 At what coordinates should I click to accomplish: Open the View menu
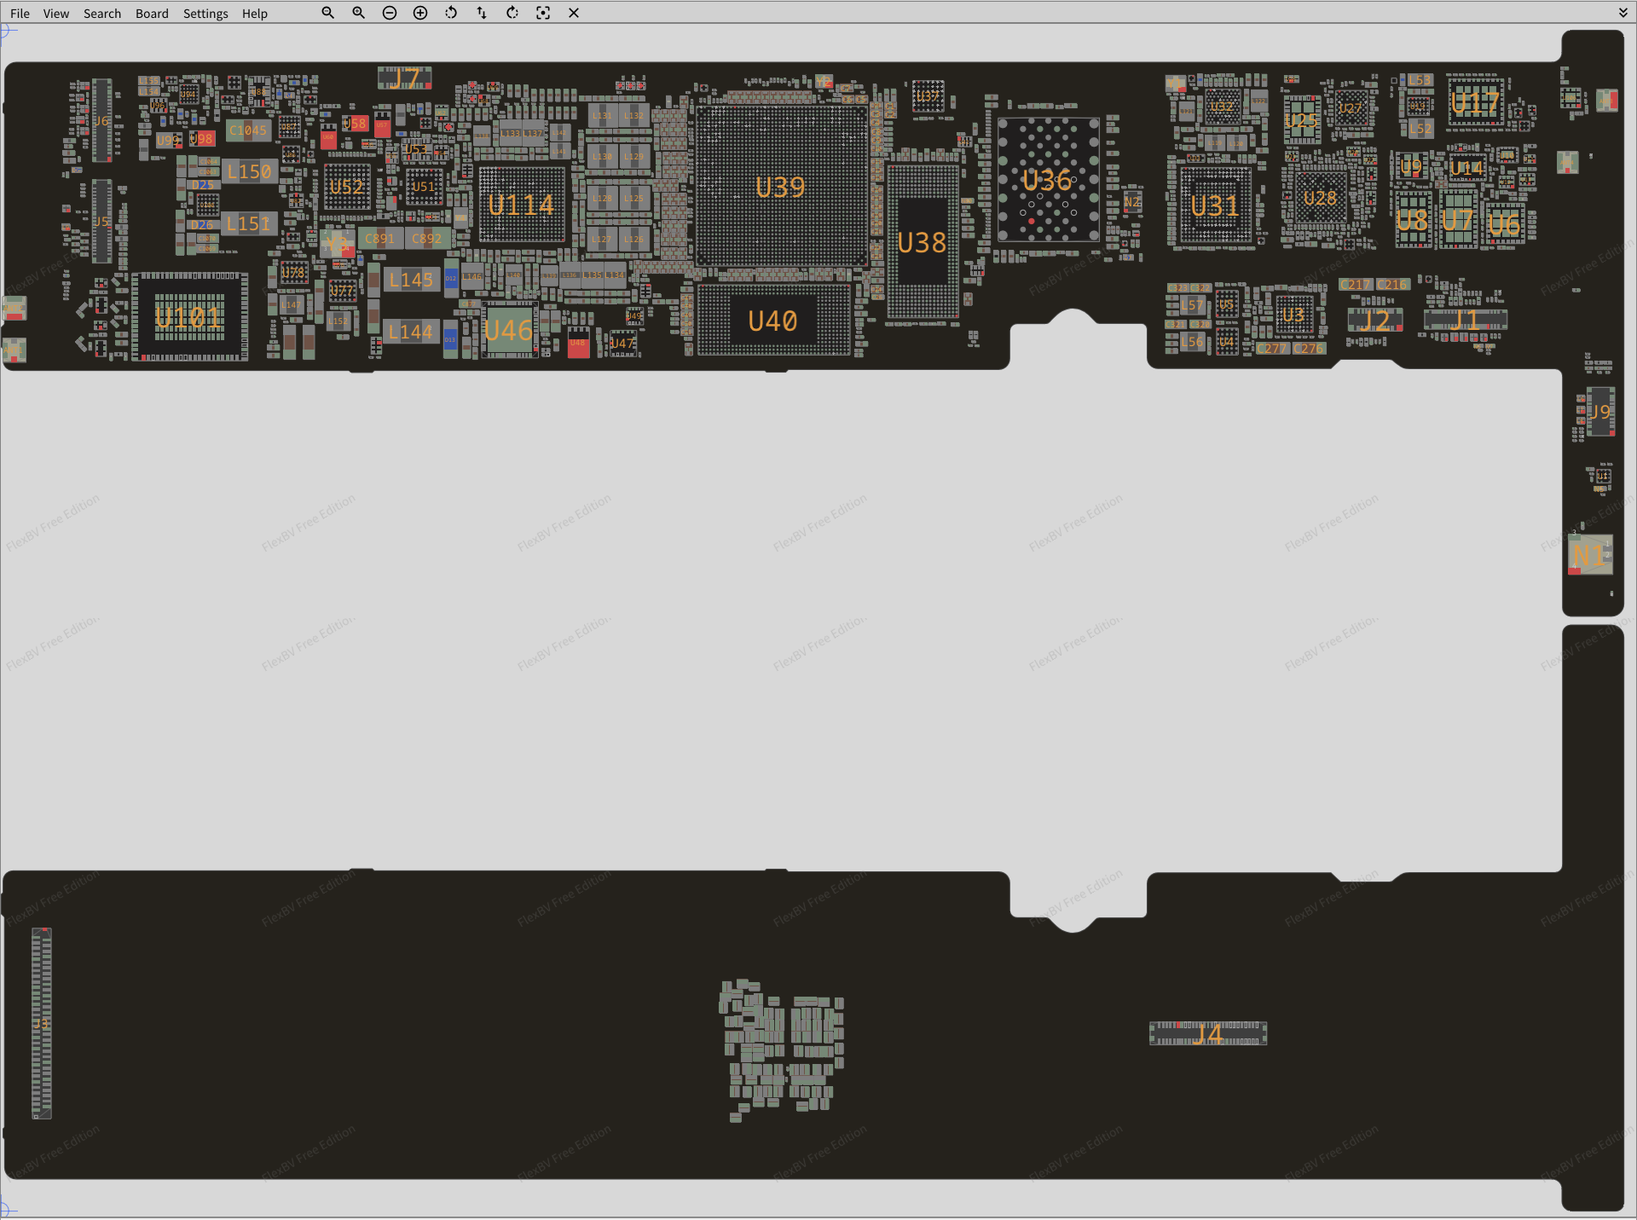tap(56, 14)
